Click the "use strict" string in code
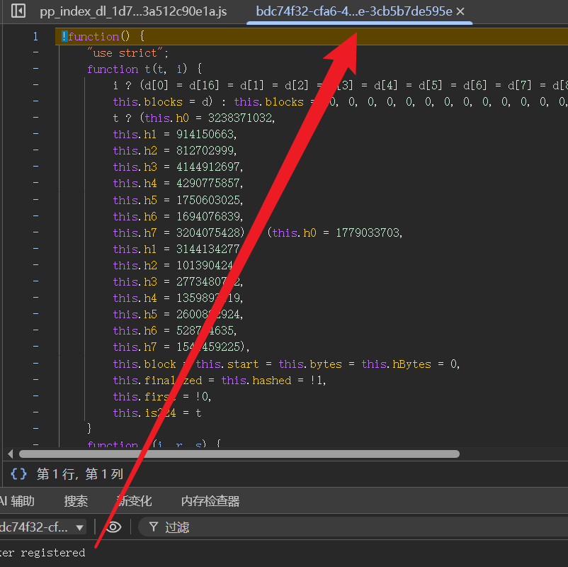Screen dimensions: 568x567 click(x=125, y=53)
